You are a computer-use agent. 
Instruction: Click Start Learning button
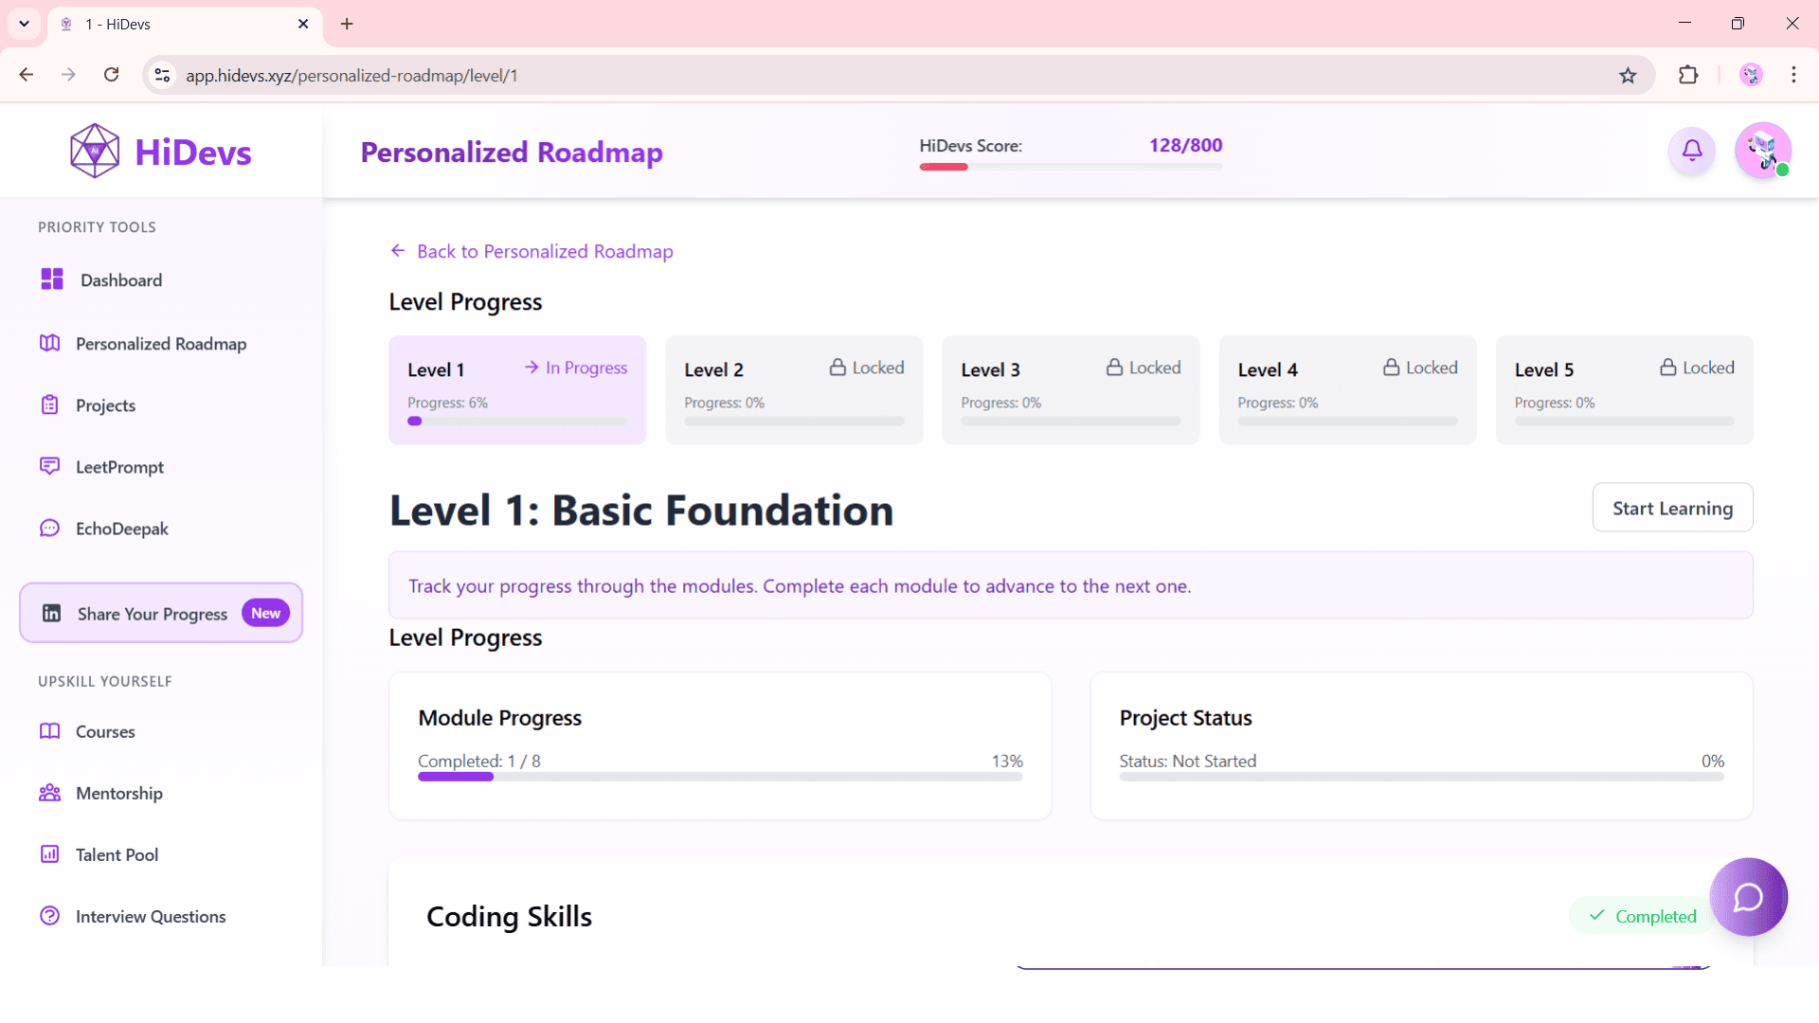coord(1672,508)
